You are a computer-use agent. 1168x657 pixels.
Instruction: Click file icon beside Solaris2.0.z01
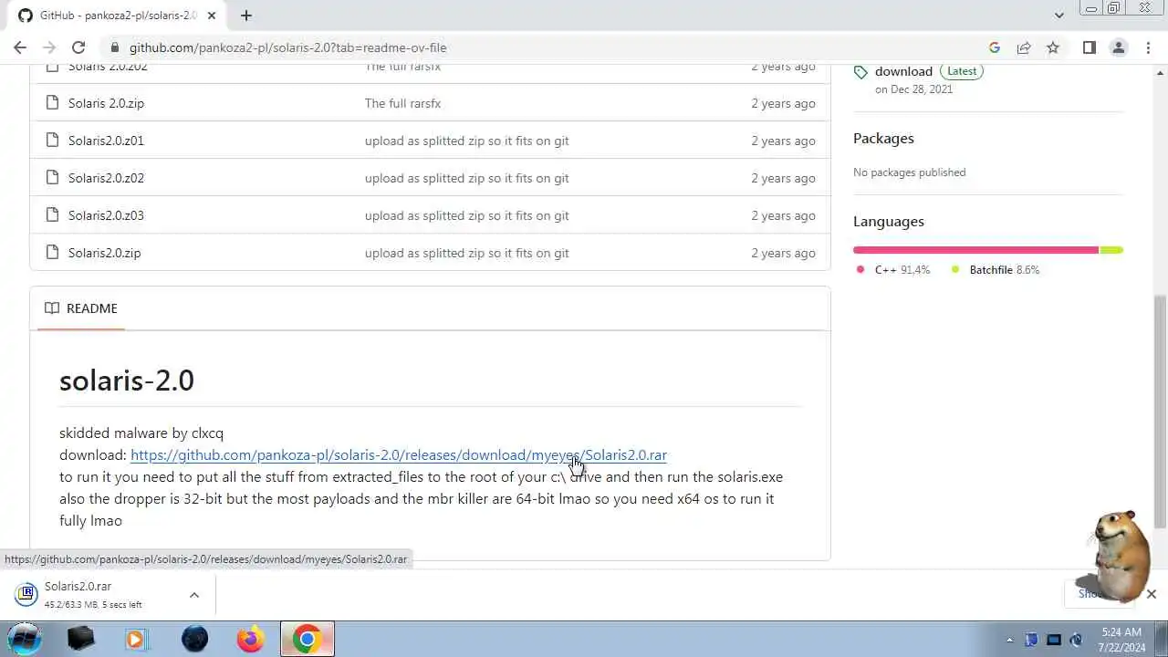[x=51, y=141]
